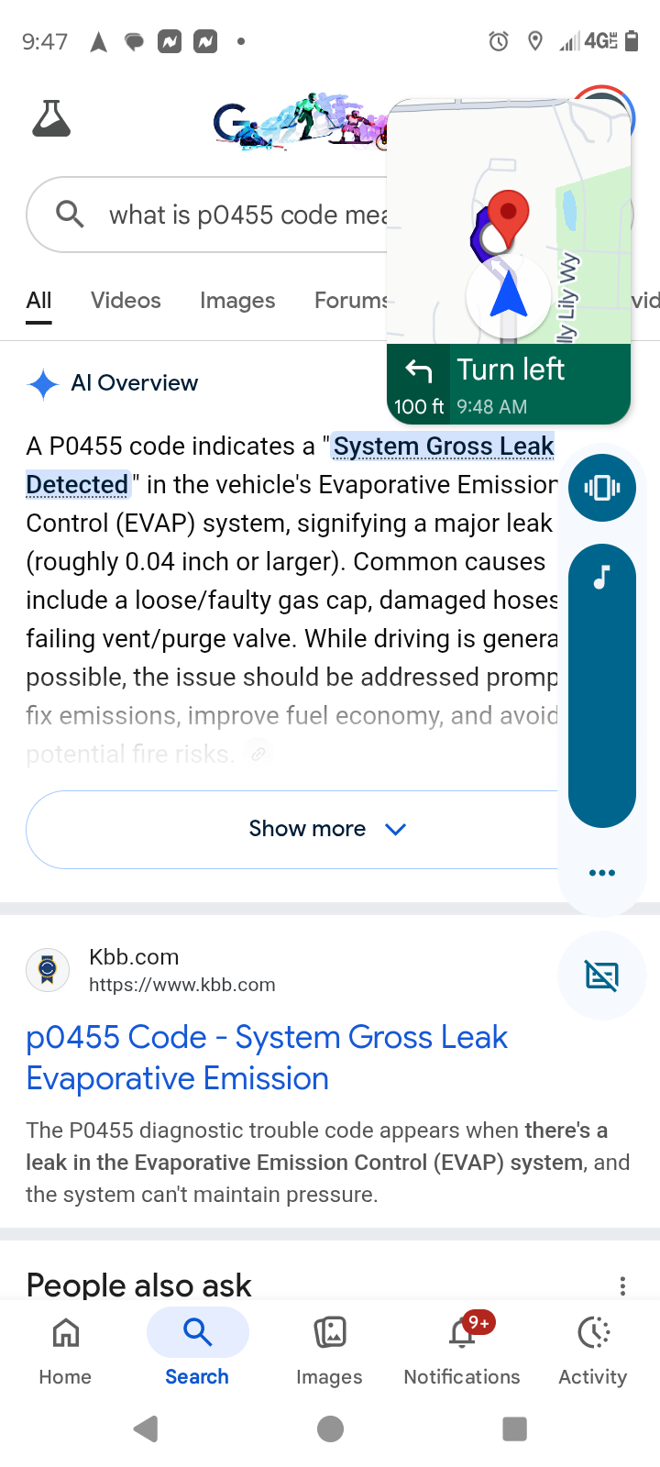
Task: Open volume panel three-dot settings
Action: click(601, 873)
